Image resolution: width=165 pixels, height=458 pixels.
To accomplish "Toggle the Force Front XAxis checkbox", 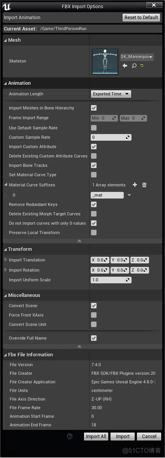I will [x=94, y=315].
